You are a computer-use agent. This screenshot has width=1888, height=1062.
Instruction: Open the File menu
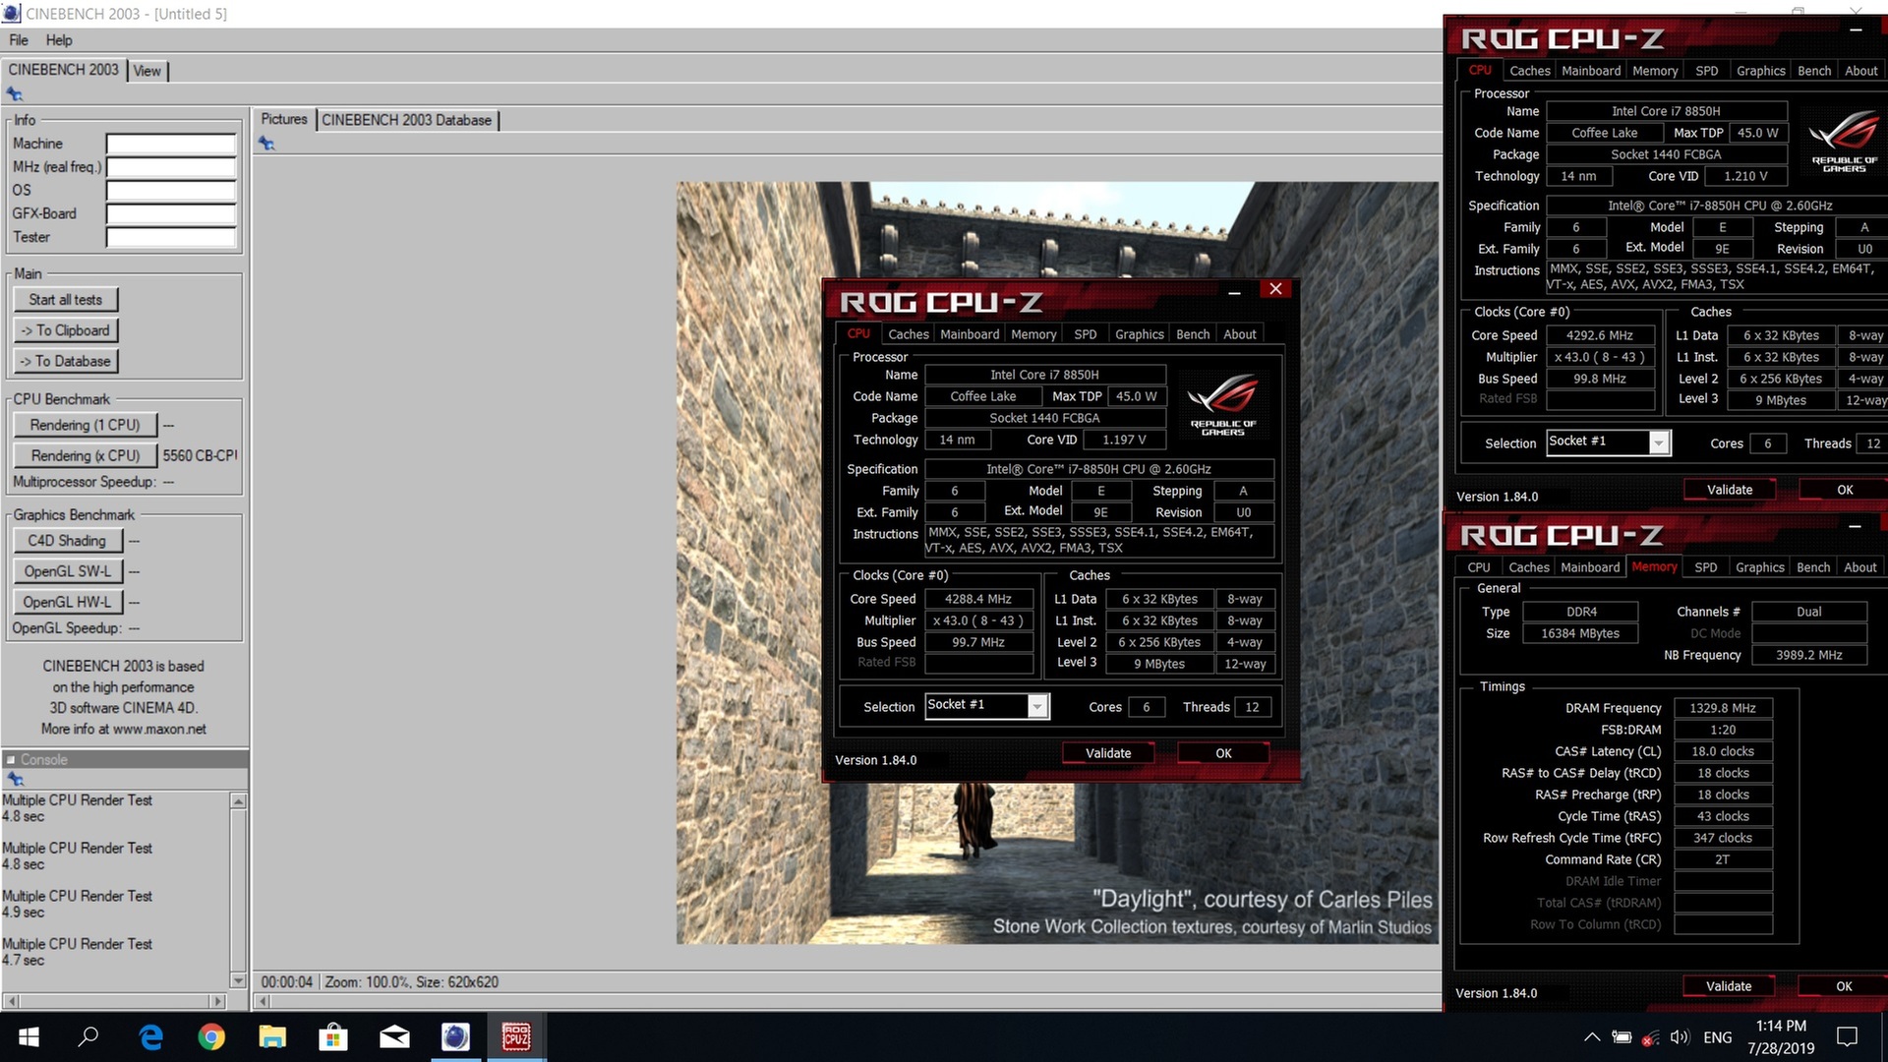point(19,40)
